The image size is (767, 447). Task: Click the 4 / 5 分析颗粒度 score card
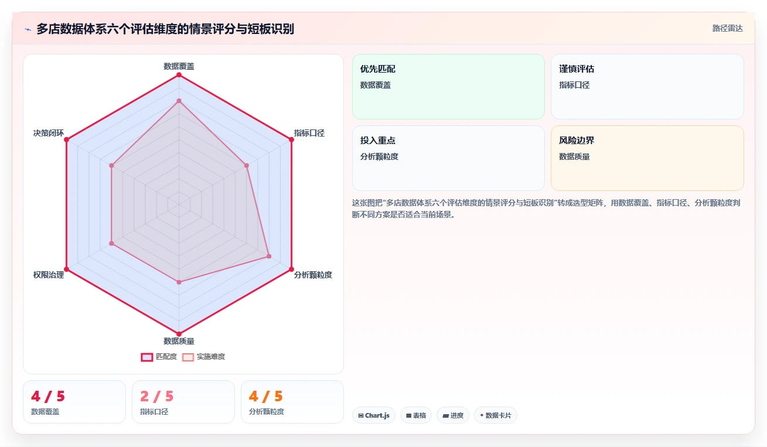click(292, 402)
